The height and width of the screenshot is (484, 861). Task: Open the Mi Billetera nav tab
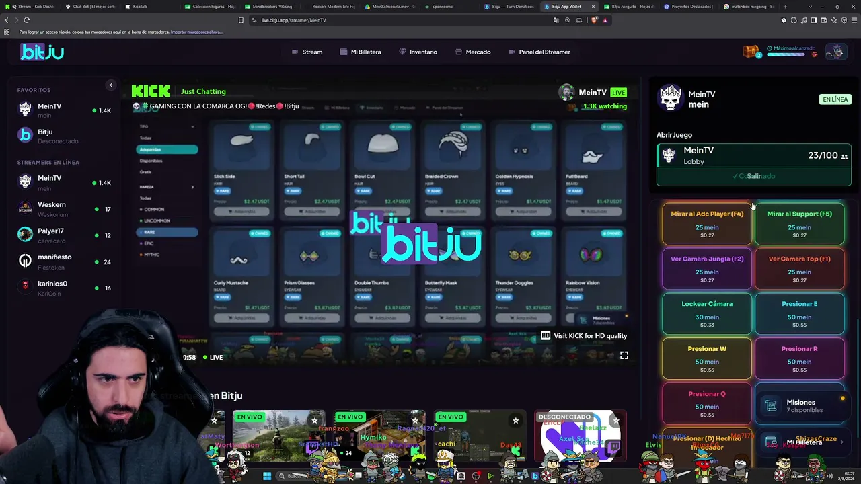point(361,52)
